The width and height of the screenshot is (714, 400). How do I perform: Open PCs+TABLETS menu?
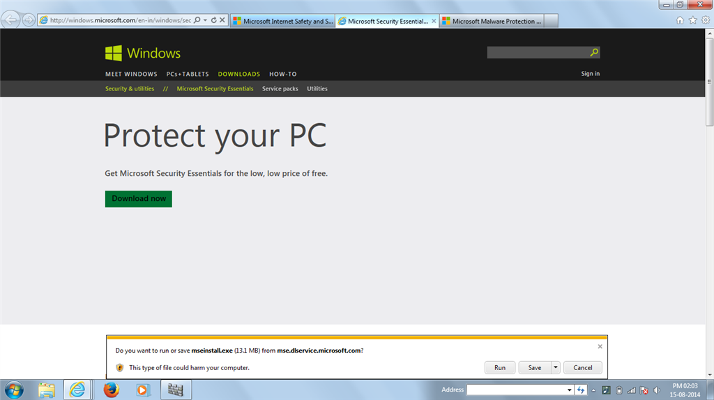[x=188, y=74]
